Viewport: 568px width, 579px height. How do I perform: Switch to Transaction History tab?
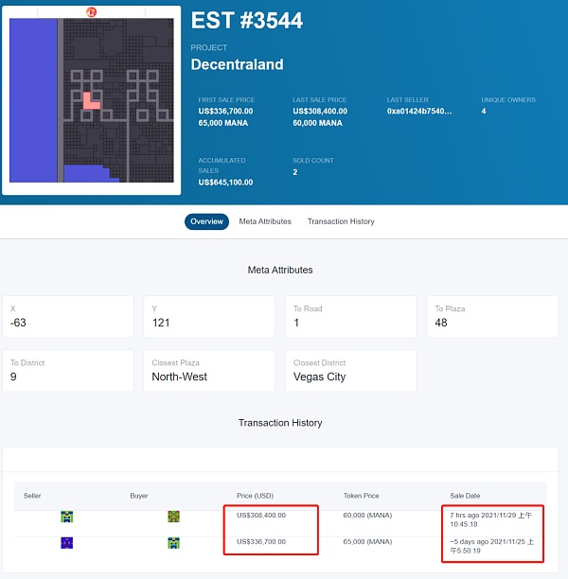pos(341,221)
